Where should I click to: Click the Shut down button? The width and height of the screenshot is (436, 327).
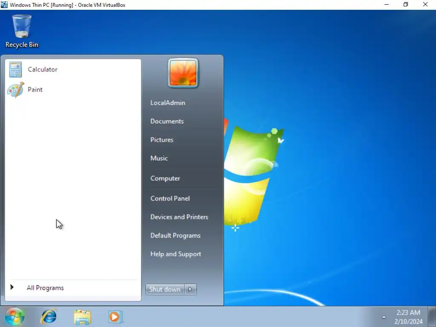[x=165, y=290]
